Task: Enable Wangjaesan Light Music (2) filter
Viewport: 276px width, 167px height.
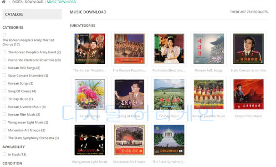Action: [x=5, y=122]
